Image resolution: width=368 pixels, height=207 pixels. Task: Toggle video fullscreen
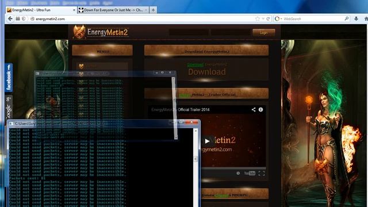262,173
